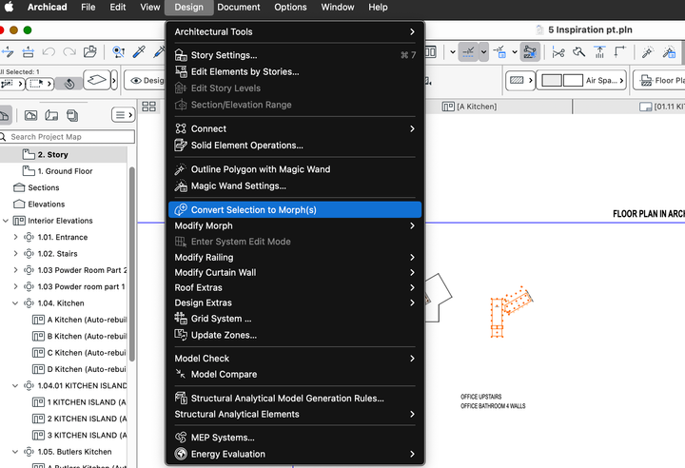Open the File menu
Viewport: 685px width, 468px height.
(88, 7)
